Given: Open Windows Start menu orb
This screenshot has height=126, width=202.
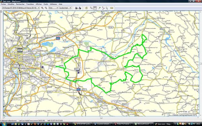Looking at the screenshot, I should tap(4, 124).
